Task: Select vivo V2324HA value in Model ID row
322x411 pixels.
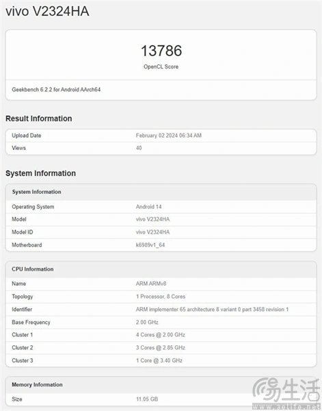Action: coord(152,232)
